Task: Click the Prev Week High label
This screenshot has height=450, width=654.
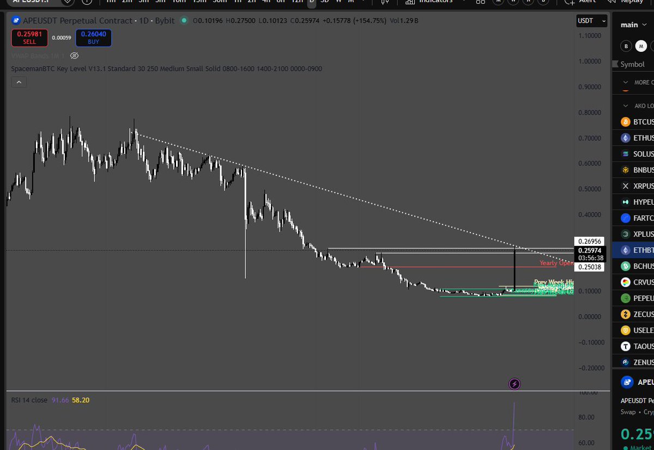Action: pos(554,282)
